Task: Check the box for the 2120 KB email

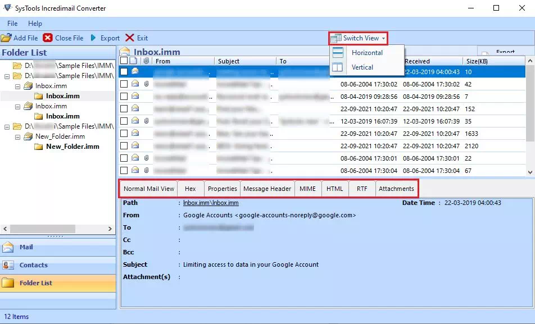Action: click(124, 145)
